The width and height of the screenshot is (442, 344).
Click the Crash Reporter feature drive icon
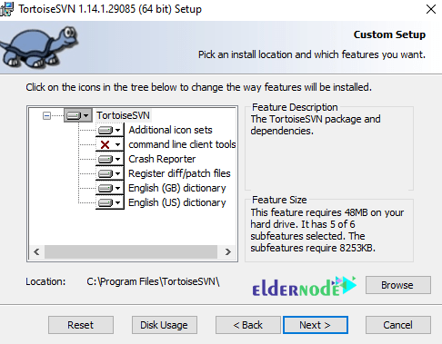pyautogui.click(x=105, y=159)
